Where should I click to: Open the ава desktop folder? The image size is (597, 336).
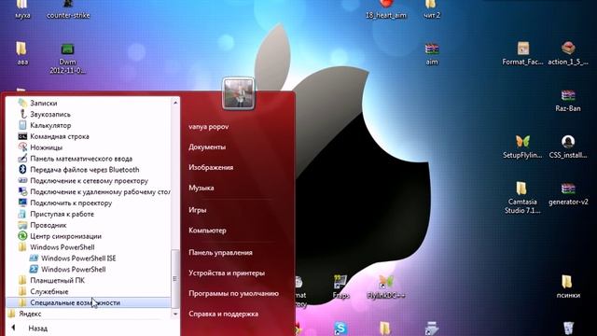pyautogui.click(x=22, y=53)
